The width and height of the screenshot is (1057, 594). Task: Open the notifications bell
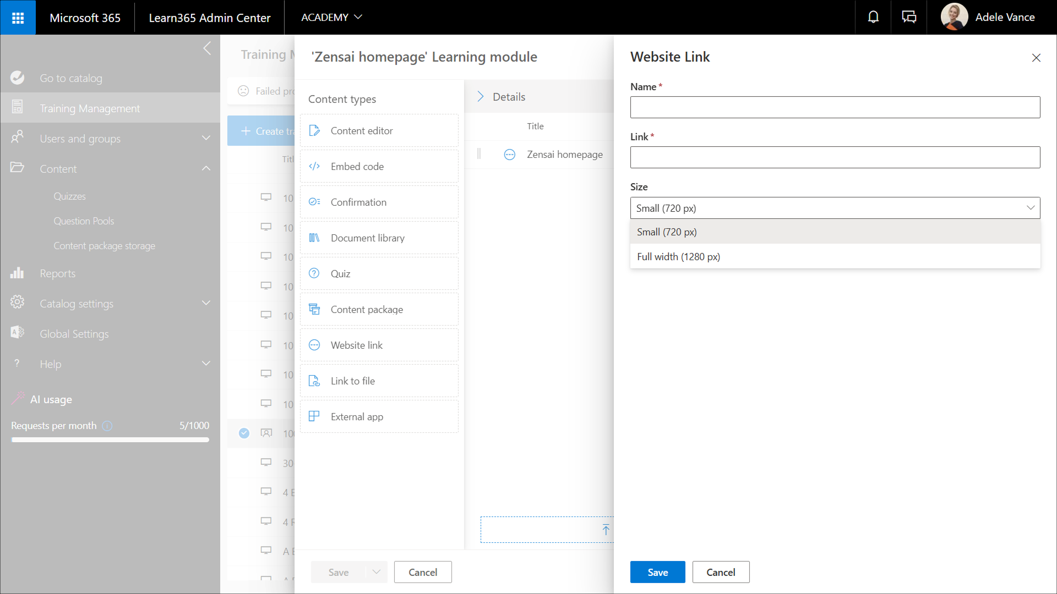click(873, 17)
